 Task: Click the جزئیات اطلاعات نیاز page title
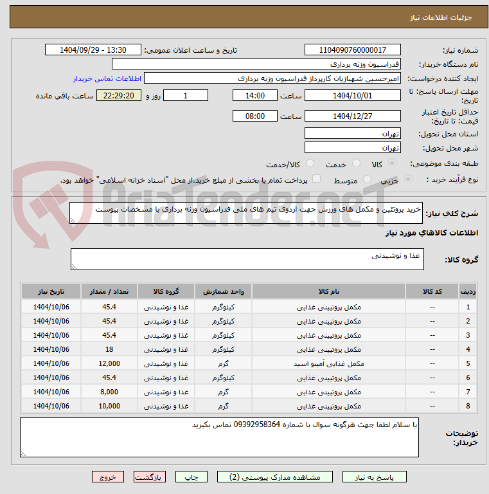[441, 17]
